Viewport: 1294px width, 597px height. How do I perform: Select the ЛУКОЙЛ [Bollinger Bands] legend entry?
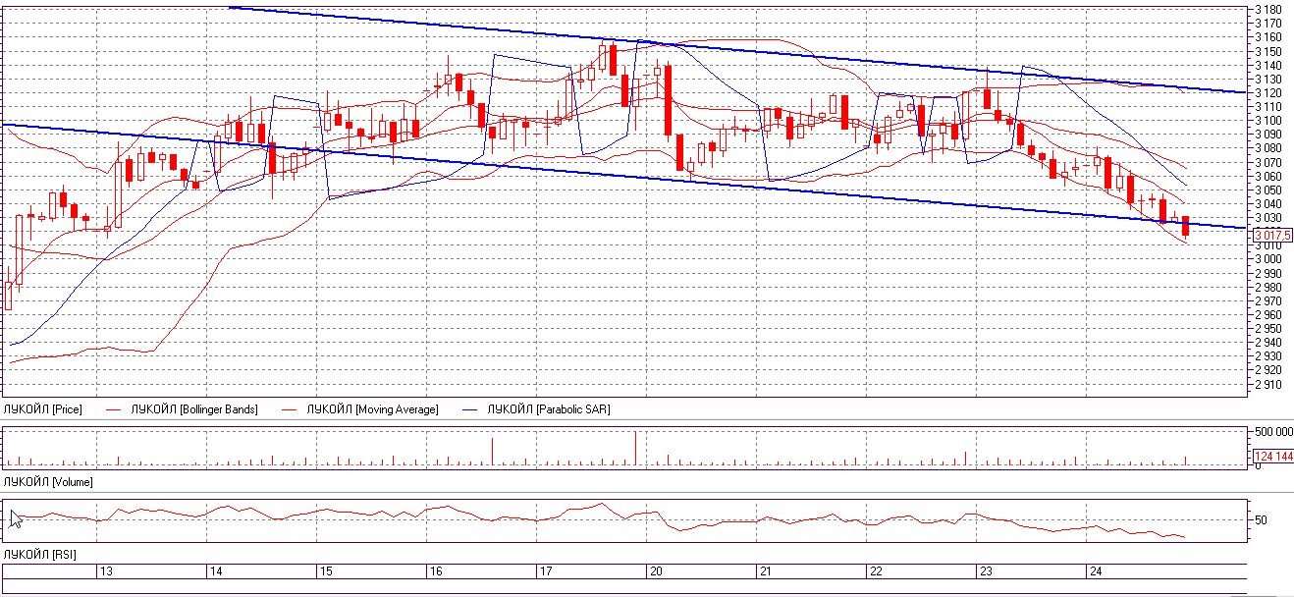point(193,408)
